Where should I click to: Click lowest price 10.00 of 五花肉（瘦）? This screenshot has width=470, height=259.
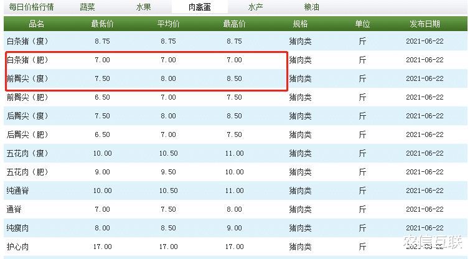coord(103,153)
